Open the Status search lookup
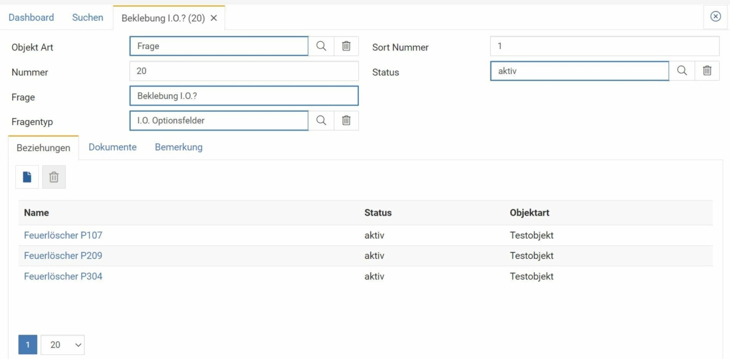The height and width of the screenshot is (359, 730). point(681,70)
